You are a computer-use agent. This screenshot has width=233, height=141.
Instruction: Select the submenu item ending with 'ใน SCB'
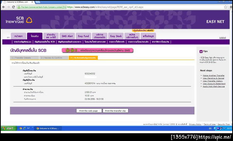point(45,42)
